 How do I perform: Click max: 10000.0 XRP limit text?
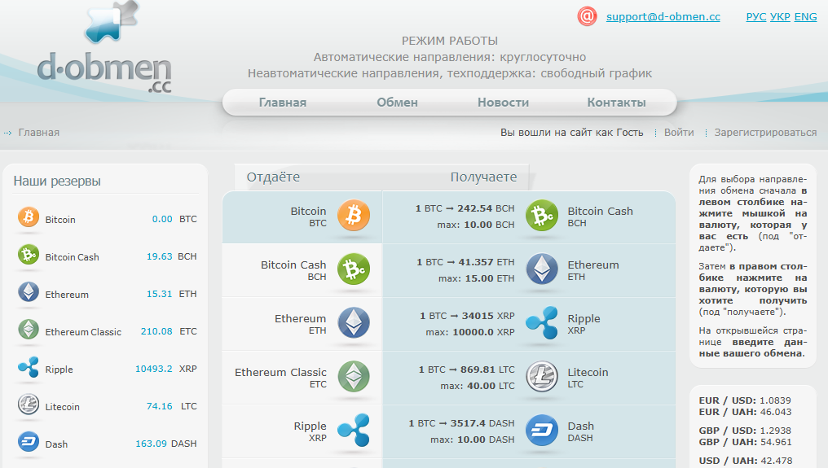pos(470,332)
